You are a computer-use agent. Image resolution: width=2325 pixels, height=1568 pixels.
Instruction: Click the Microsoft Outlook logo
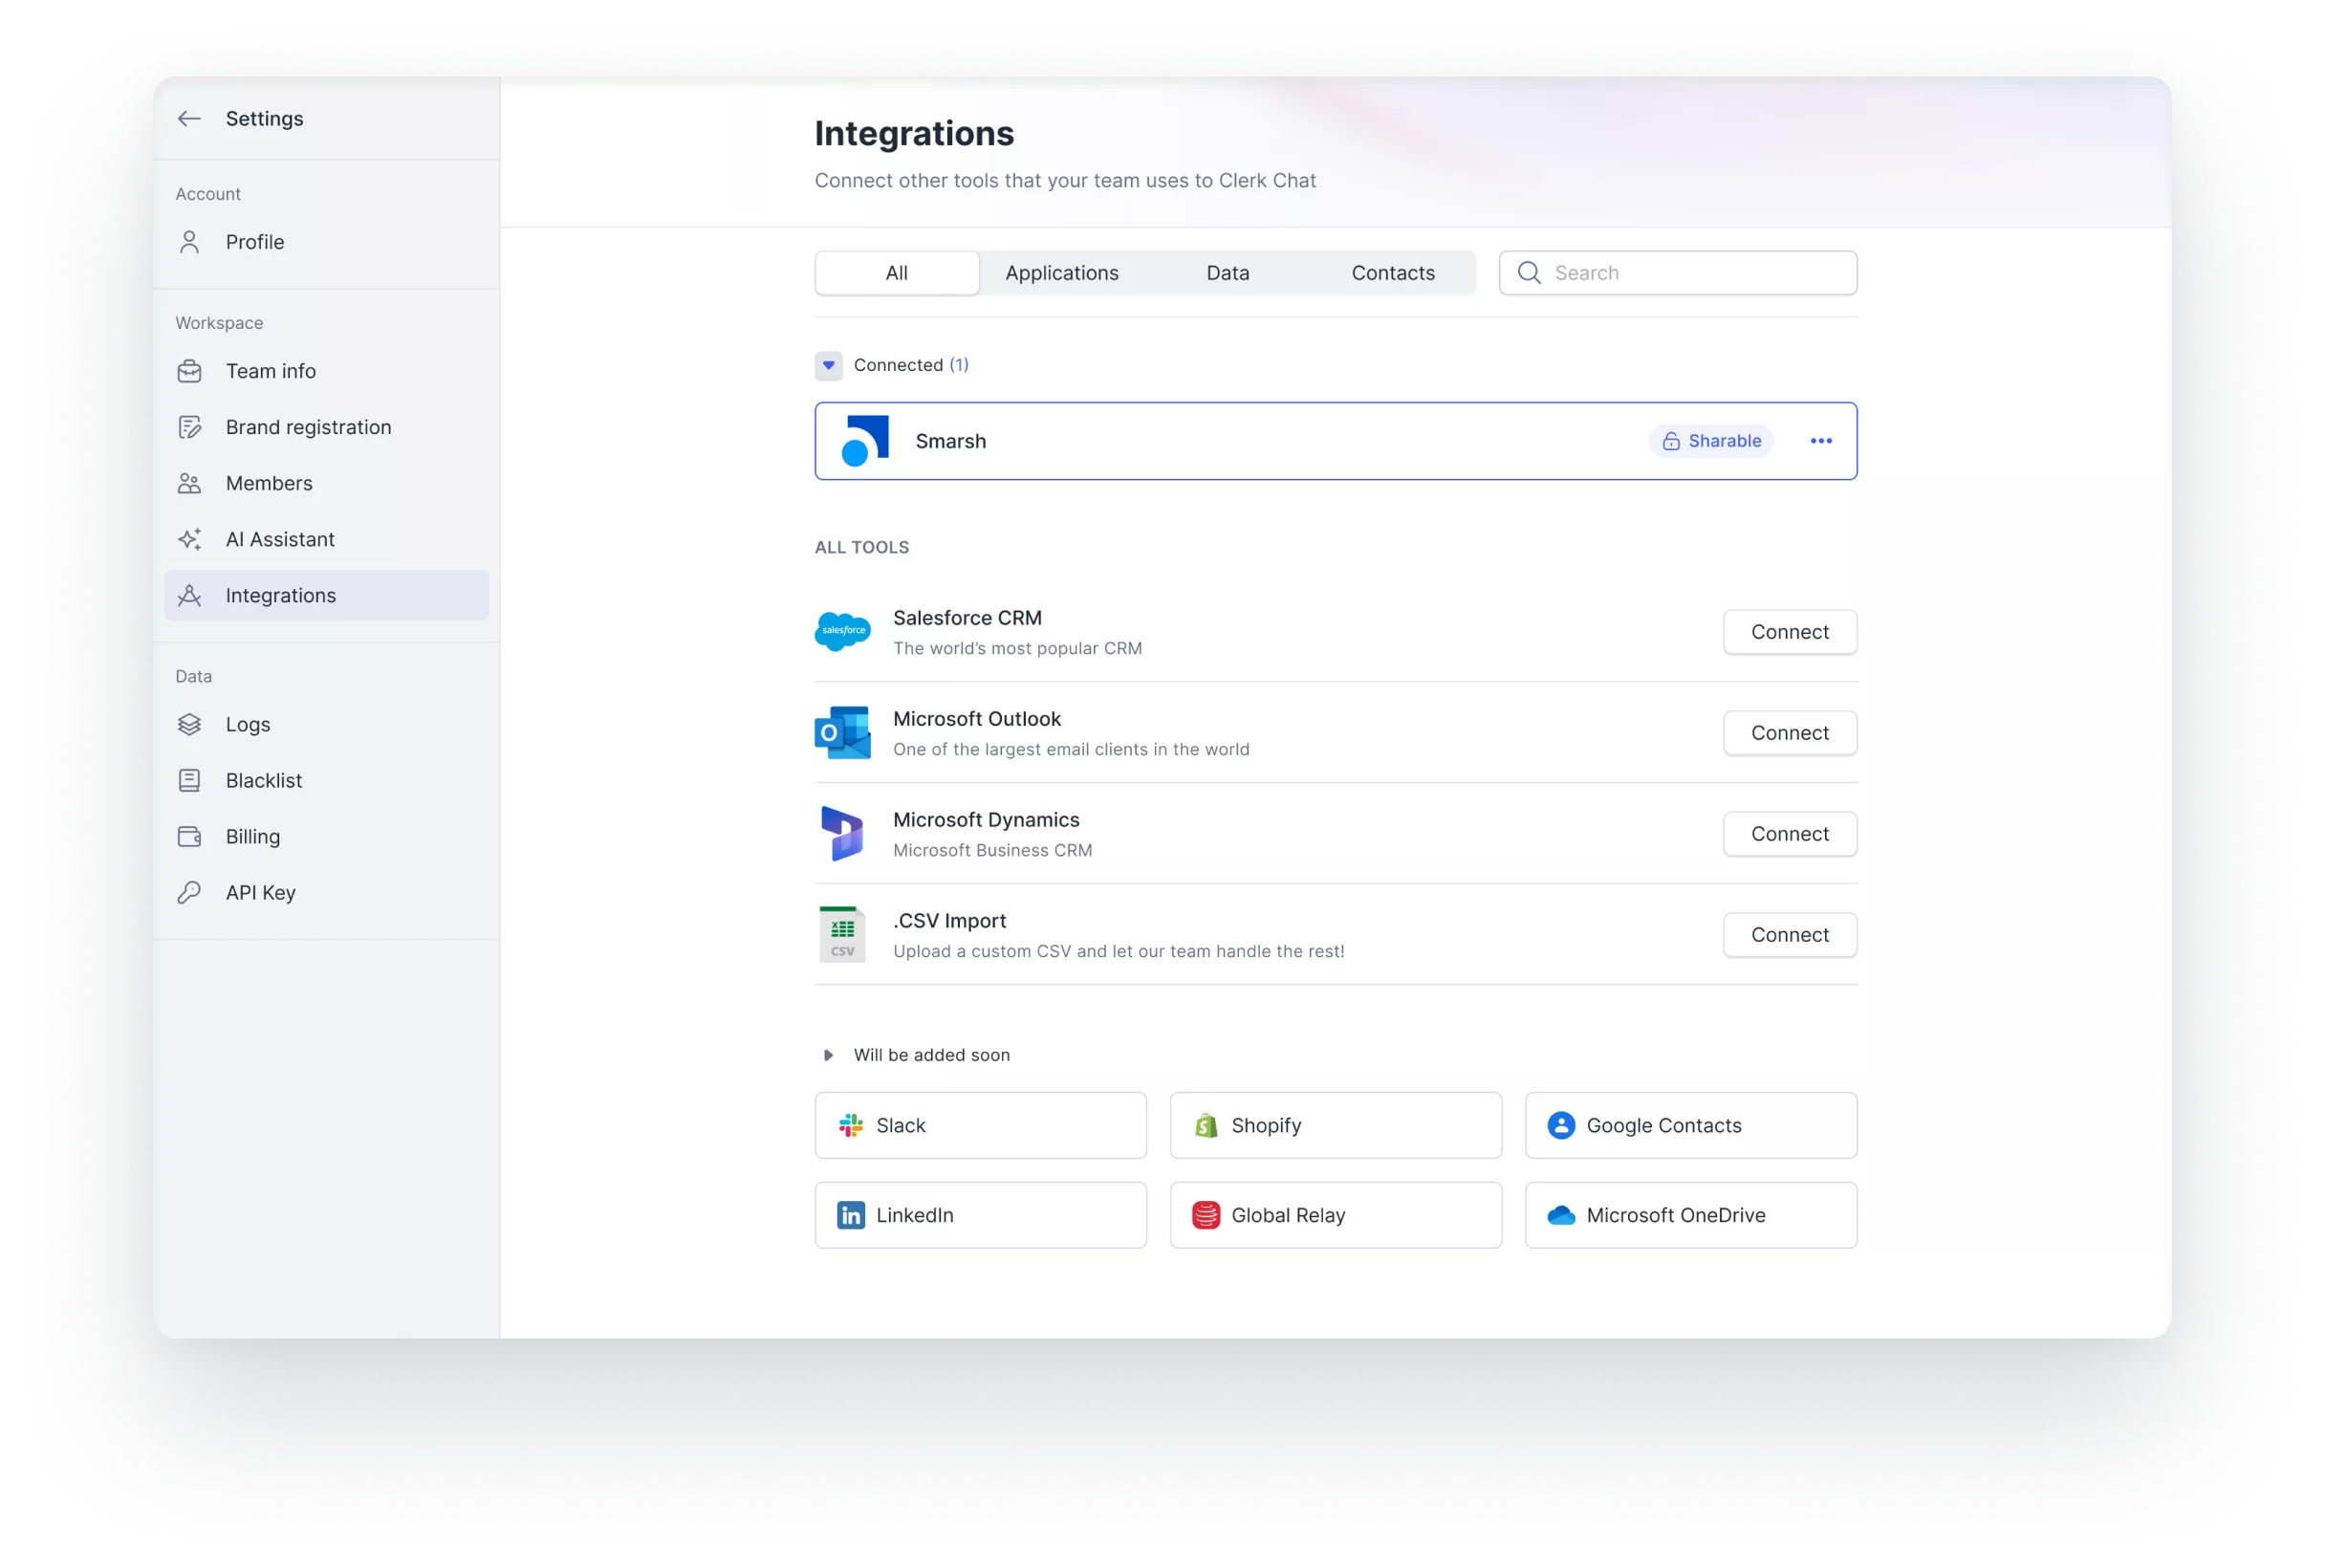[842, 732]
